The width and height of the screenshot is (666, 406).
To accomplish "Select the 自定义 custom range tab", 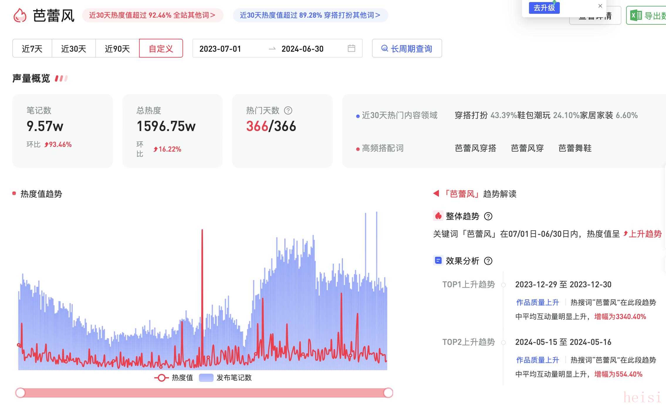I will tap(161, 48).
